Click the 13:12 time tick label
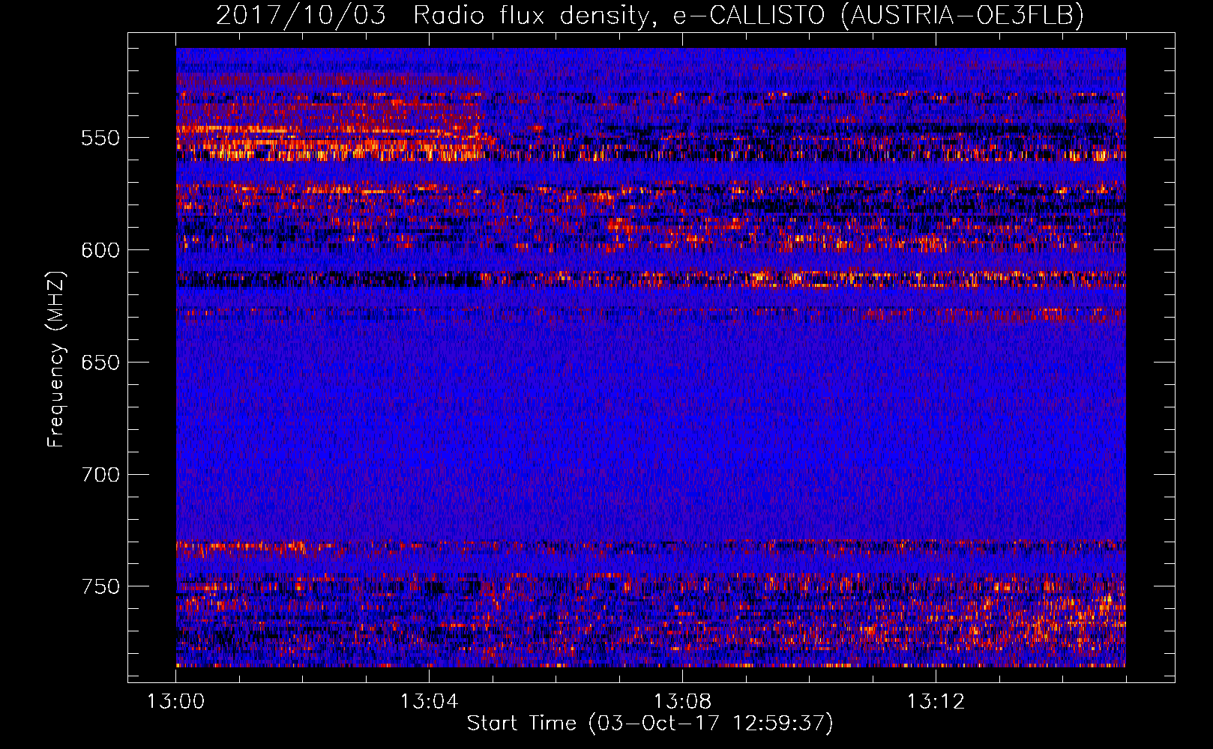This screenshot has height=749, width=1213. click(936, 702)
